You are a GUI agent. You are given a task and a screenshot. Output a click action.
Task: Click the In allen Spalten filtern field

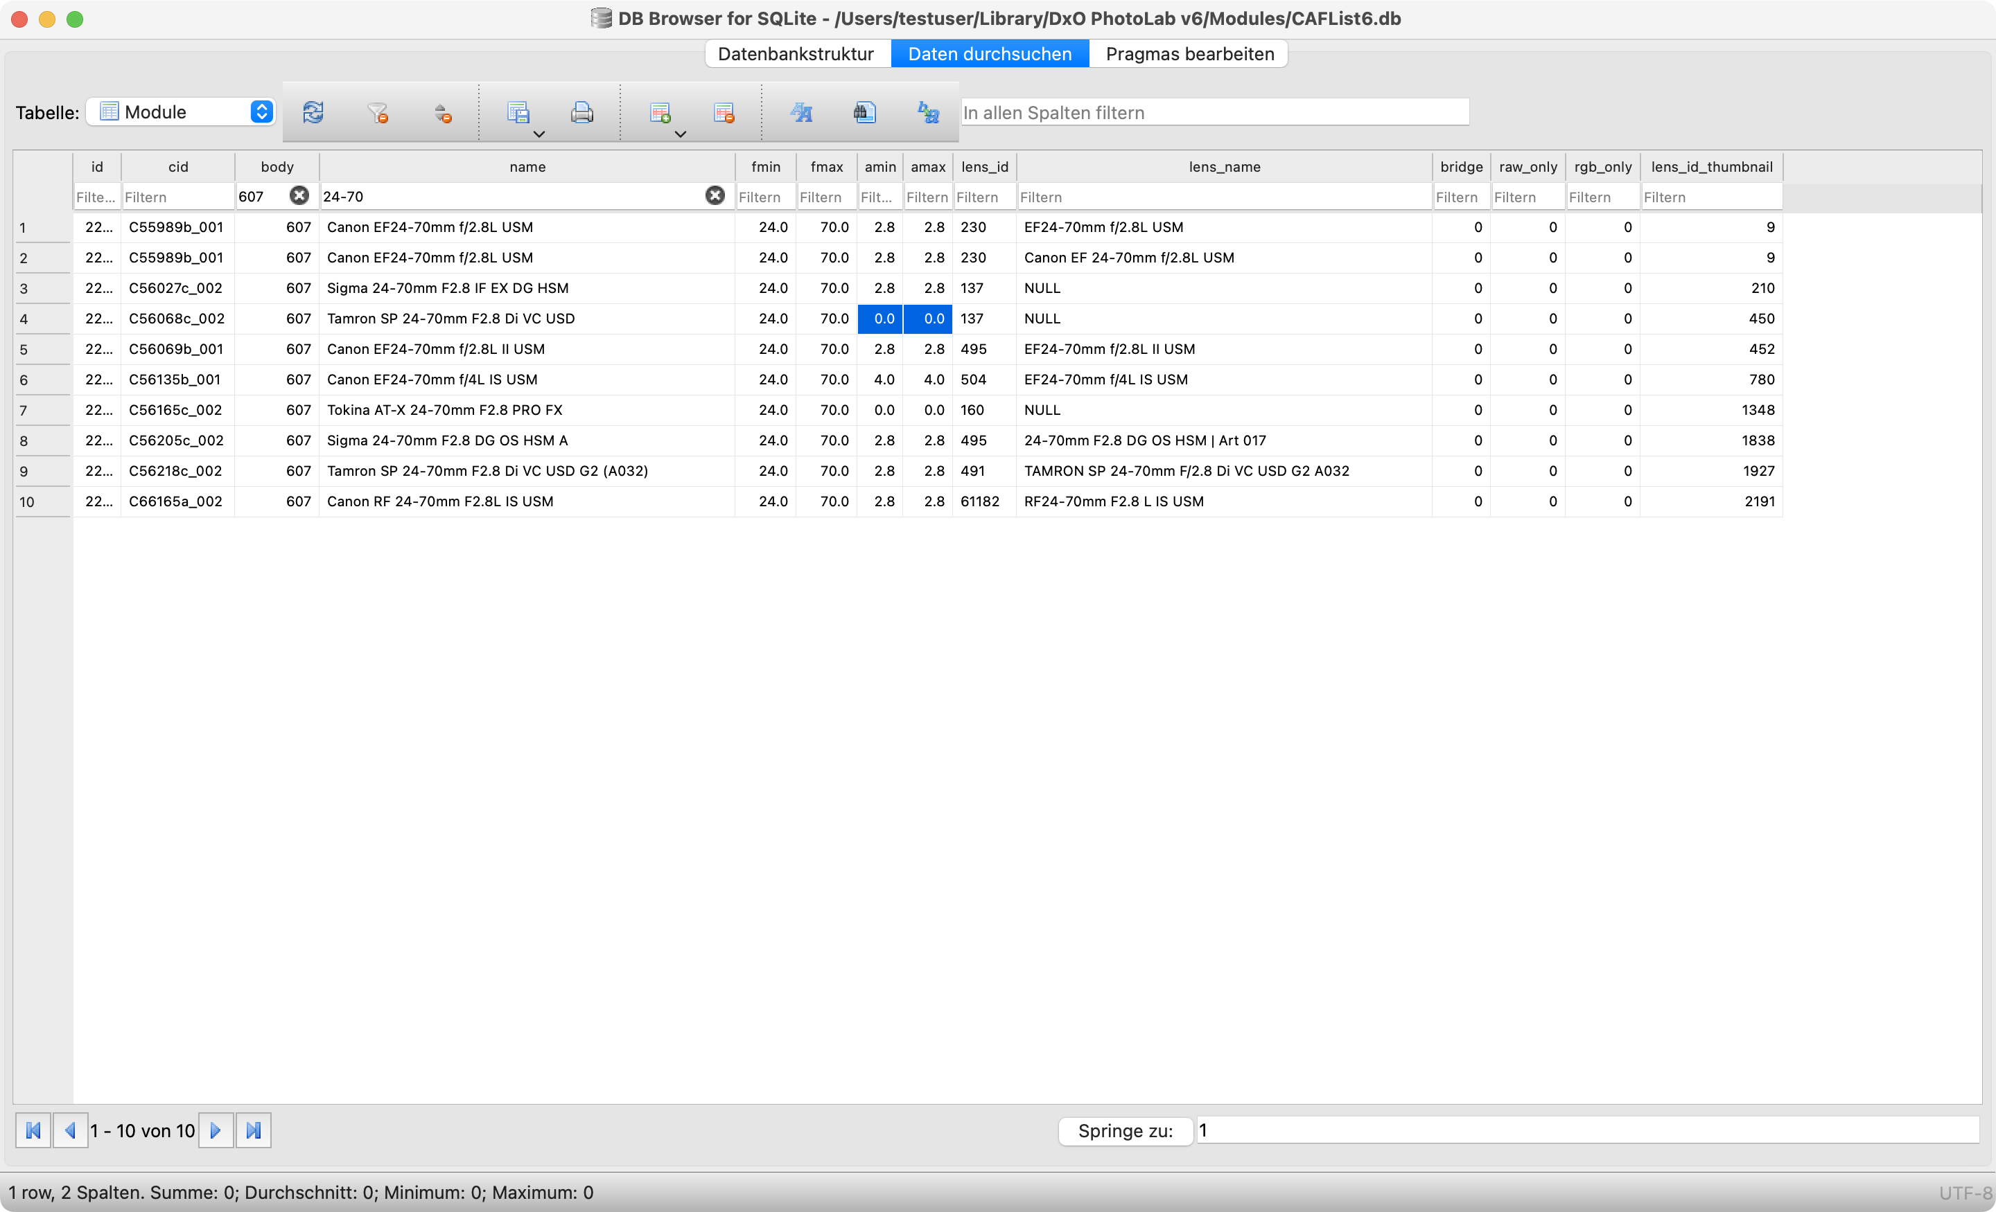click(x=1214, y=112)
